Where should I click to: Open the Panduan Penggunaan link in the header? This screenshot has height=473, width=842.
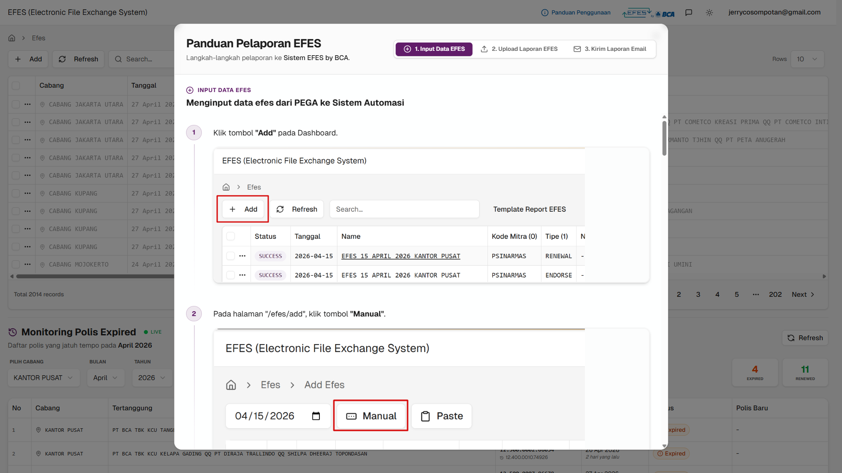576,13
